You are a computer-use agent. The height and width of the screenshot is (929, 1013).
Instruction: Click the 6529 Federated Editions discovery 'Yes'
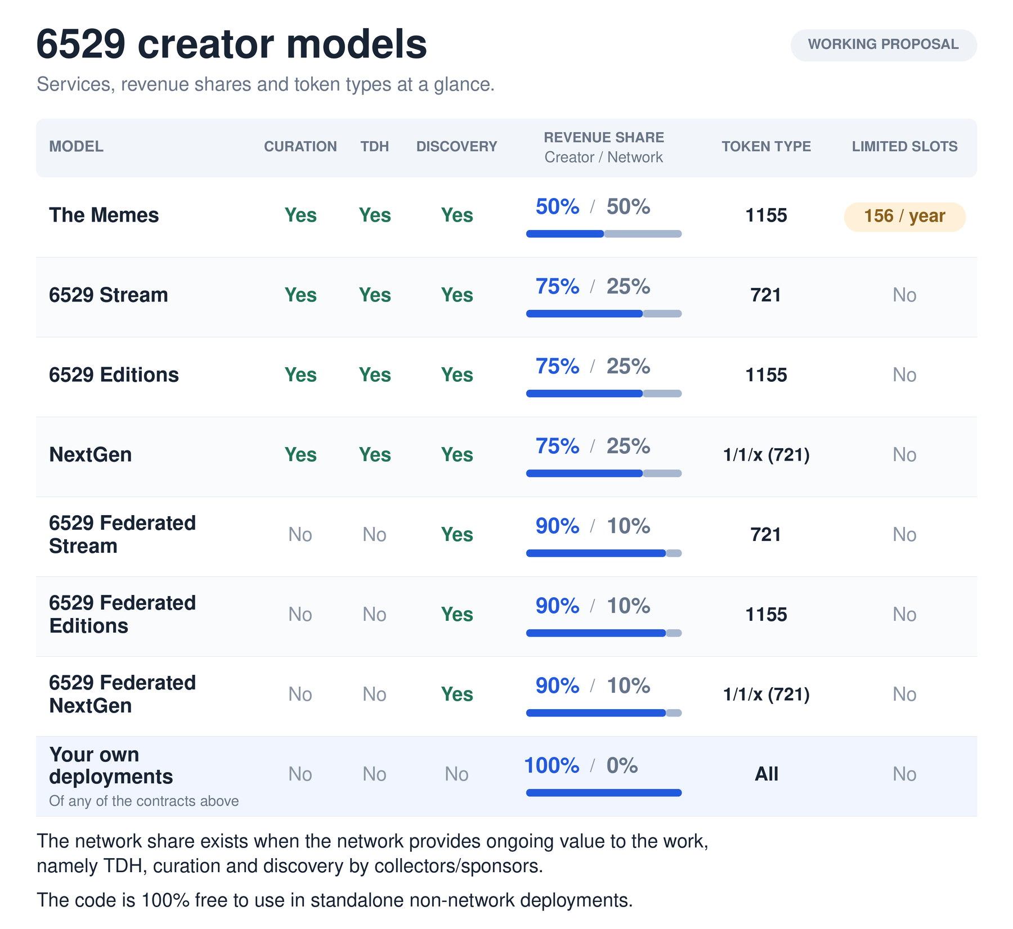click(457, 615)
